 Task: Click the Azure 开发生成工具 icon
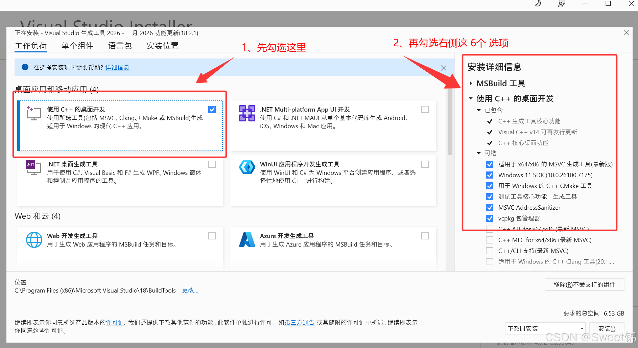coord(247,239)
